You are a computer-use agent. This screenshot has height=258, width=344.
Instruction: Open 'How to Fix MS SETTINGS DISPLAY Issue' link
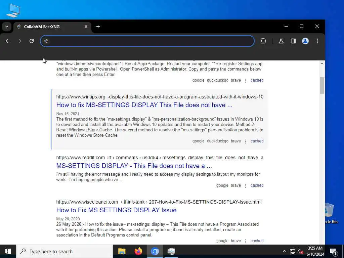coord(116,210)
